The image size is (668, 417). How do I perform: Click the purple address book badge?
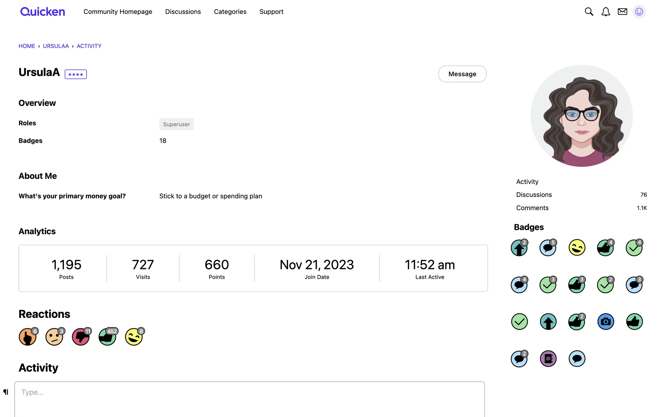pyautogui.click(x=548, y=359)
